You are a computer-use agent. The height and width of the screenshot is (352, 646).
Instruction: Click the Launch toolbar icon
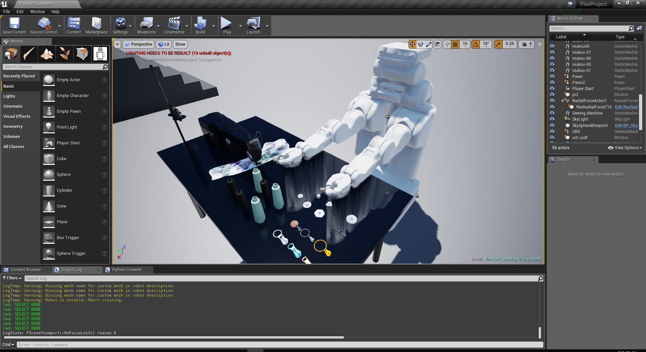pos(253,23)
